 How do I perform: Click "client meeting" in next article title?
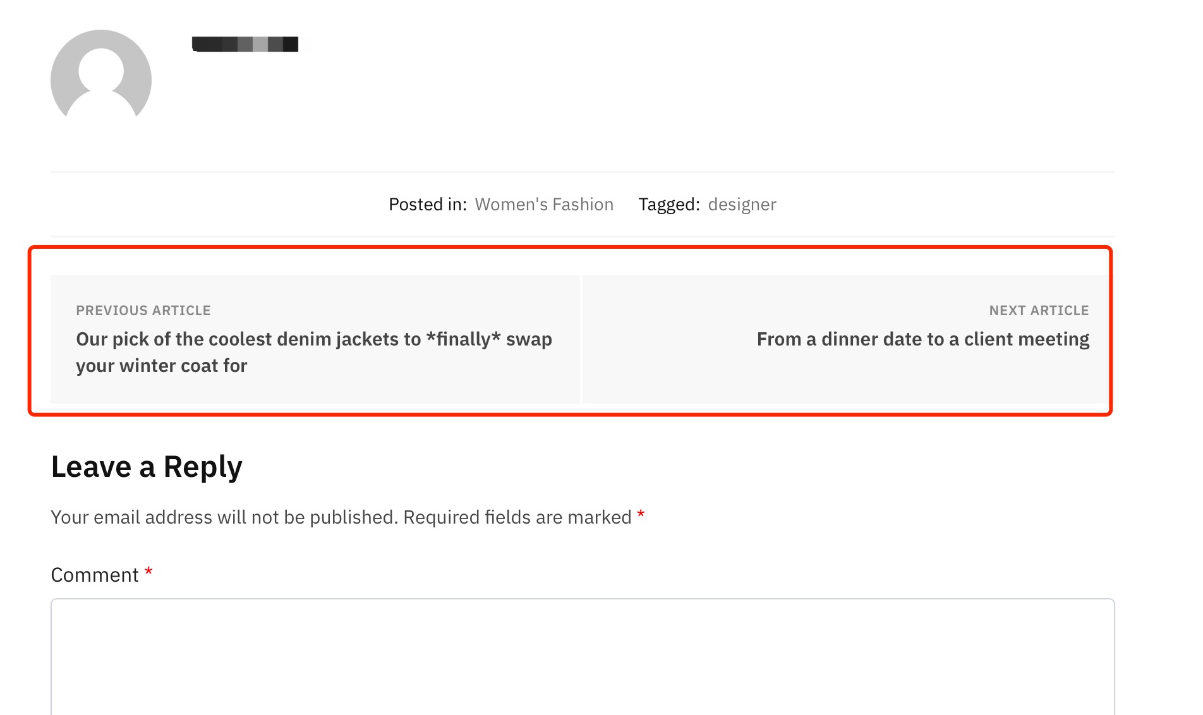pyautogui.click(x=1026, y=339)
